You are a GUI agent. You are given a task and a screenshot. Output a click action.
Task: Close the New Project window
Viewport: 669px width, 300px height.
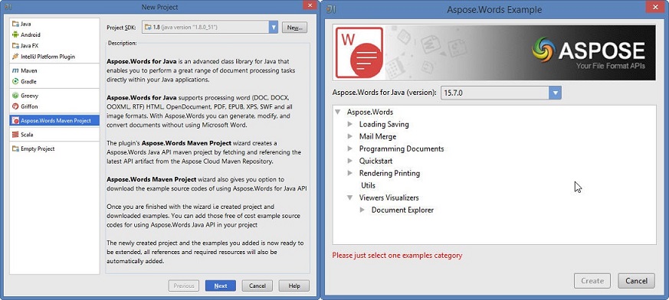pyautogui.click(x=309, y=5)
